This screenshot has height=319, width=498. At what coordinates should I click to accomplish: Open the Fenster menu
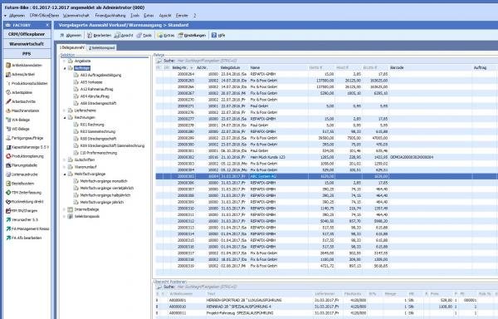pos(182,15)
